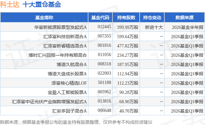Click the 新进十大 position change cell
Image resolution: width=205 pixels, height=125 pixels.
[154, 27]
